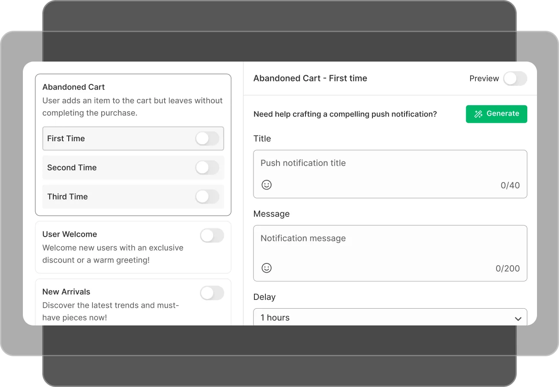This screenshot has height=387, width=559.
Task: Click the magic wand icon on Generate button
Action: (478, 114)
